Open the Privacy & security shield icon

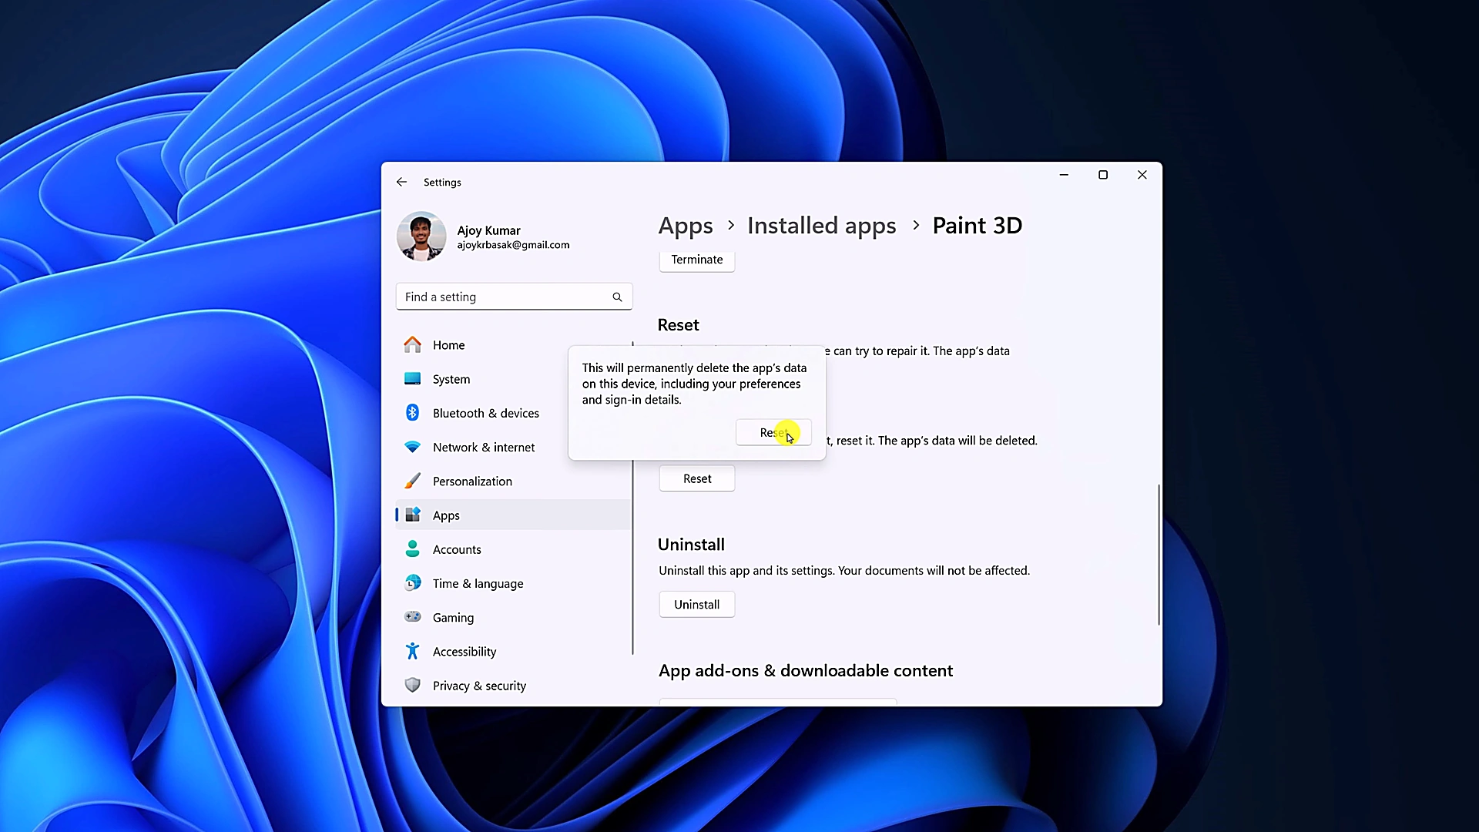pyautogui.click(x=413, y=685)
